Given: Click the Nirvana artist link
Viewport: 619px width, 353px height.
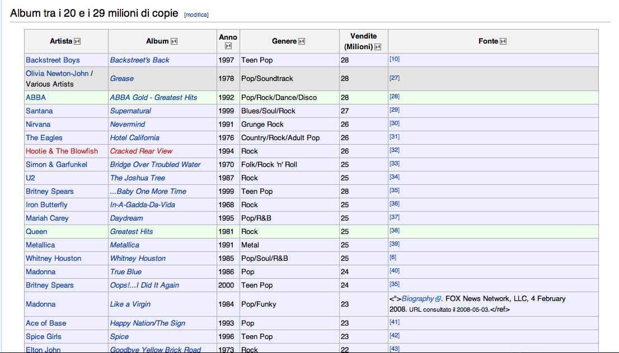Looking at the screenshot, I should [x=38, y=124].
